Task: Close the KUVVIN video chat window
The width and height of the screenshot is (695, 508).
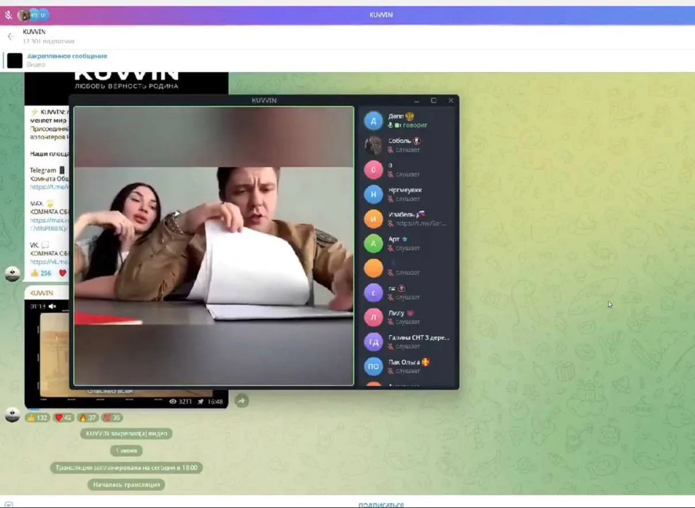Action: click(x=451, y=100)
